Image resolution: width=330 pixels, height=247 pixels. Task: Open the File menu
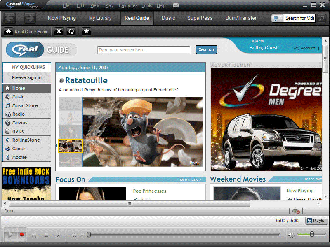66,5
